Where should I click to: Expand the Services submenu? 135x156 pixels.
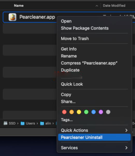pos(95,148)
